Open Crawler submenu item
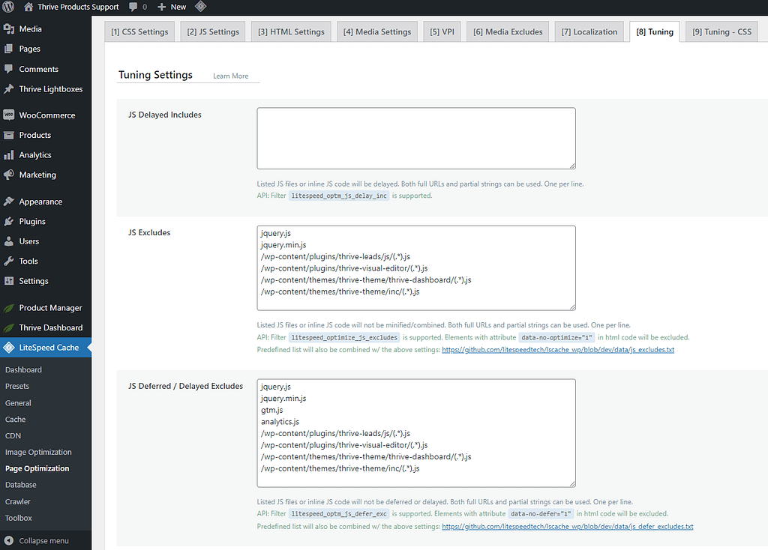Image resolution: width=768 pixels, height=550 pixels. pyautogui.click(x=18, y=501)
